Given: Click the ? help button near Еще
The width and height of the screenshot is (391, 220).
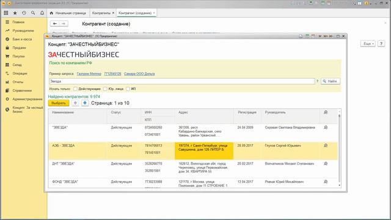Looking at the screenshot, I should (x=381, y=43).
